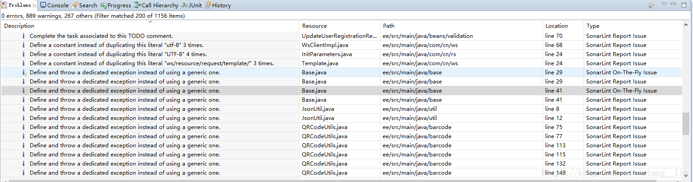The image size is (693, 182).
Task: Click the ee/src/main/java/beans/validation path cell
Action: pyautogui.click(x=462, y=36)
